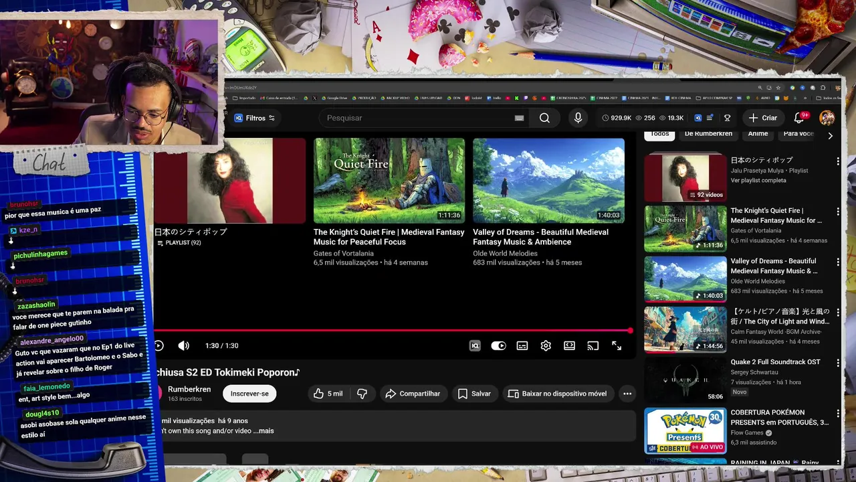Click Gates of Vortalania under end-screen video
This screenshot has width=856, height=482.
click(344, 253)
